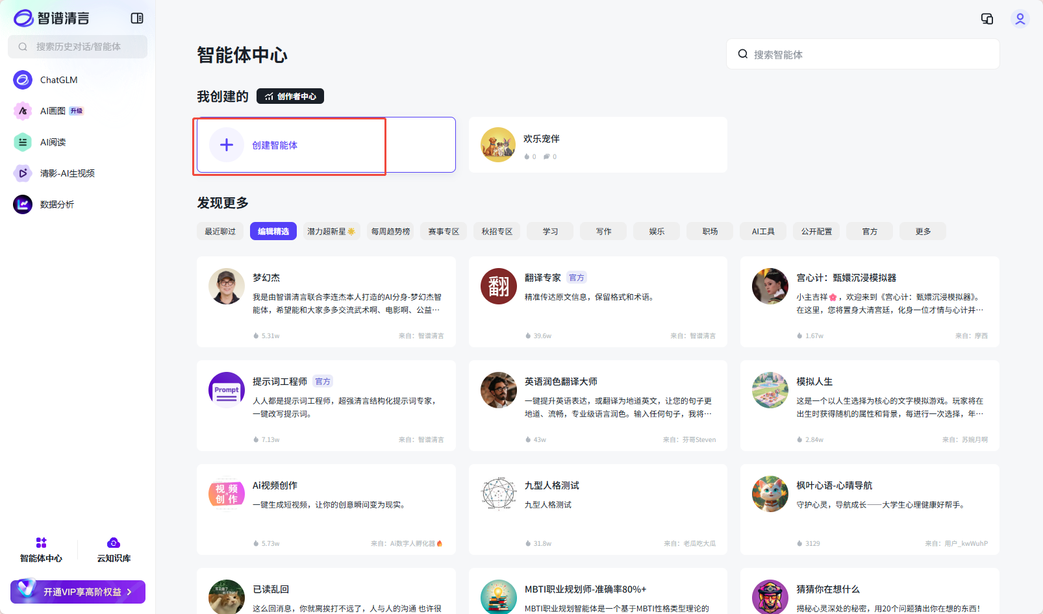
Task: Click the 升级 badge next to AI画图
Action: [77, 111]
